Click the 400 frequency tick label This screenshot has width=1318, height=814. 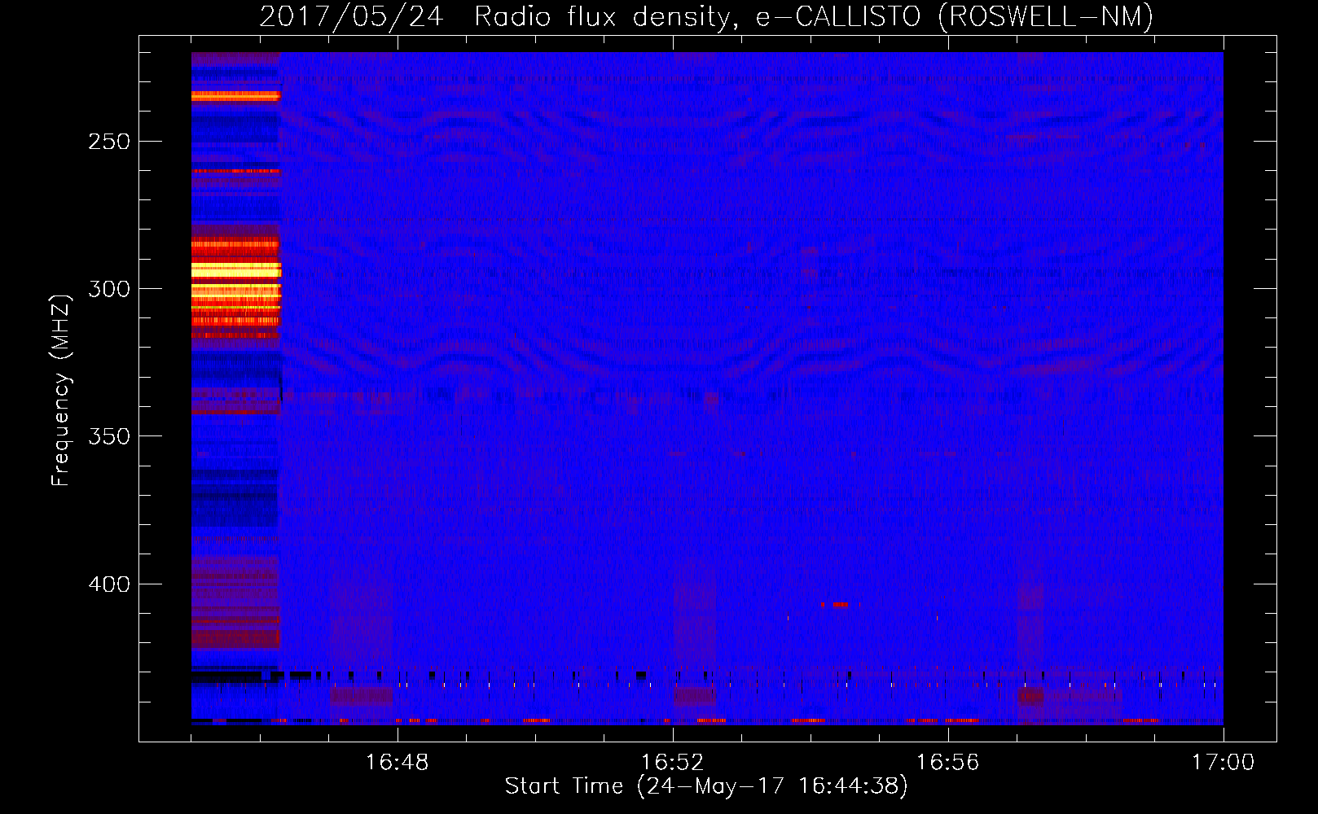(109, 584)
